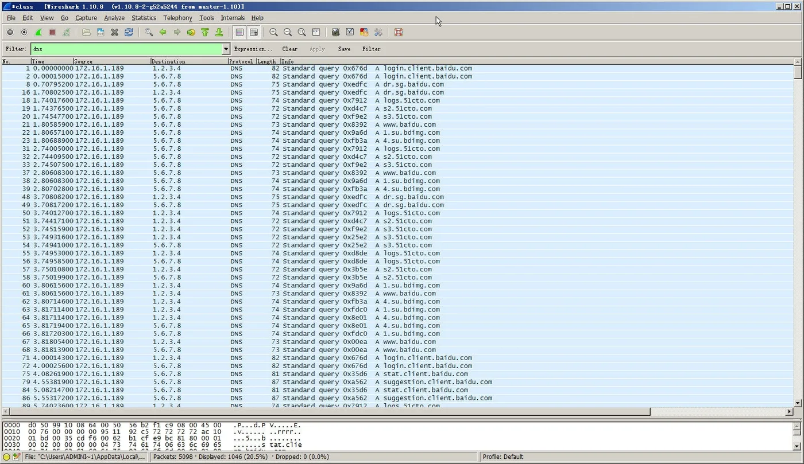Zoom in packet text icon
Viewport: 804px width, 464px height.
(x=273, y=33)
